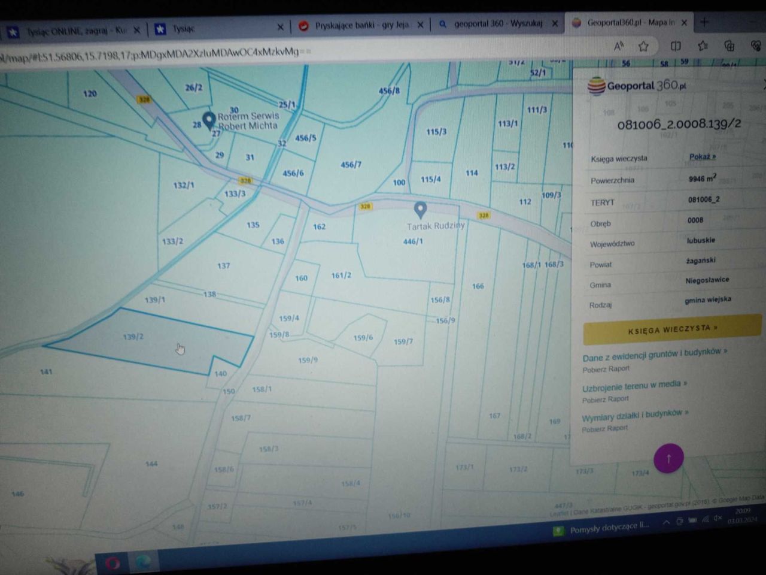Click parcel ID 081006_2.0008.139/2 heading
This screenshot has width=766, height=575.
(679, 124)
